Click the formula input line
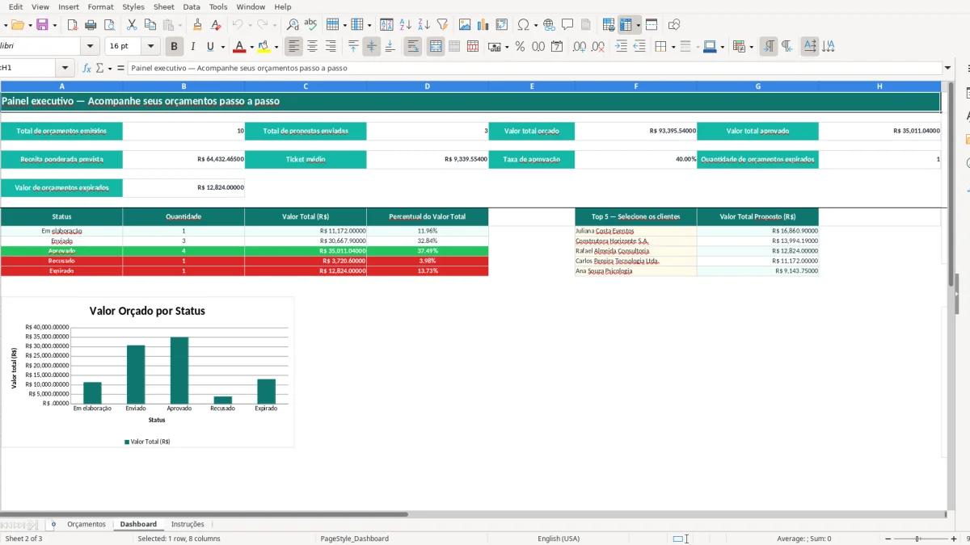Image resolution: width=970 pixels, height=545 pixels. tap(534, 68)
